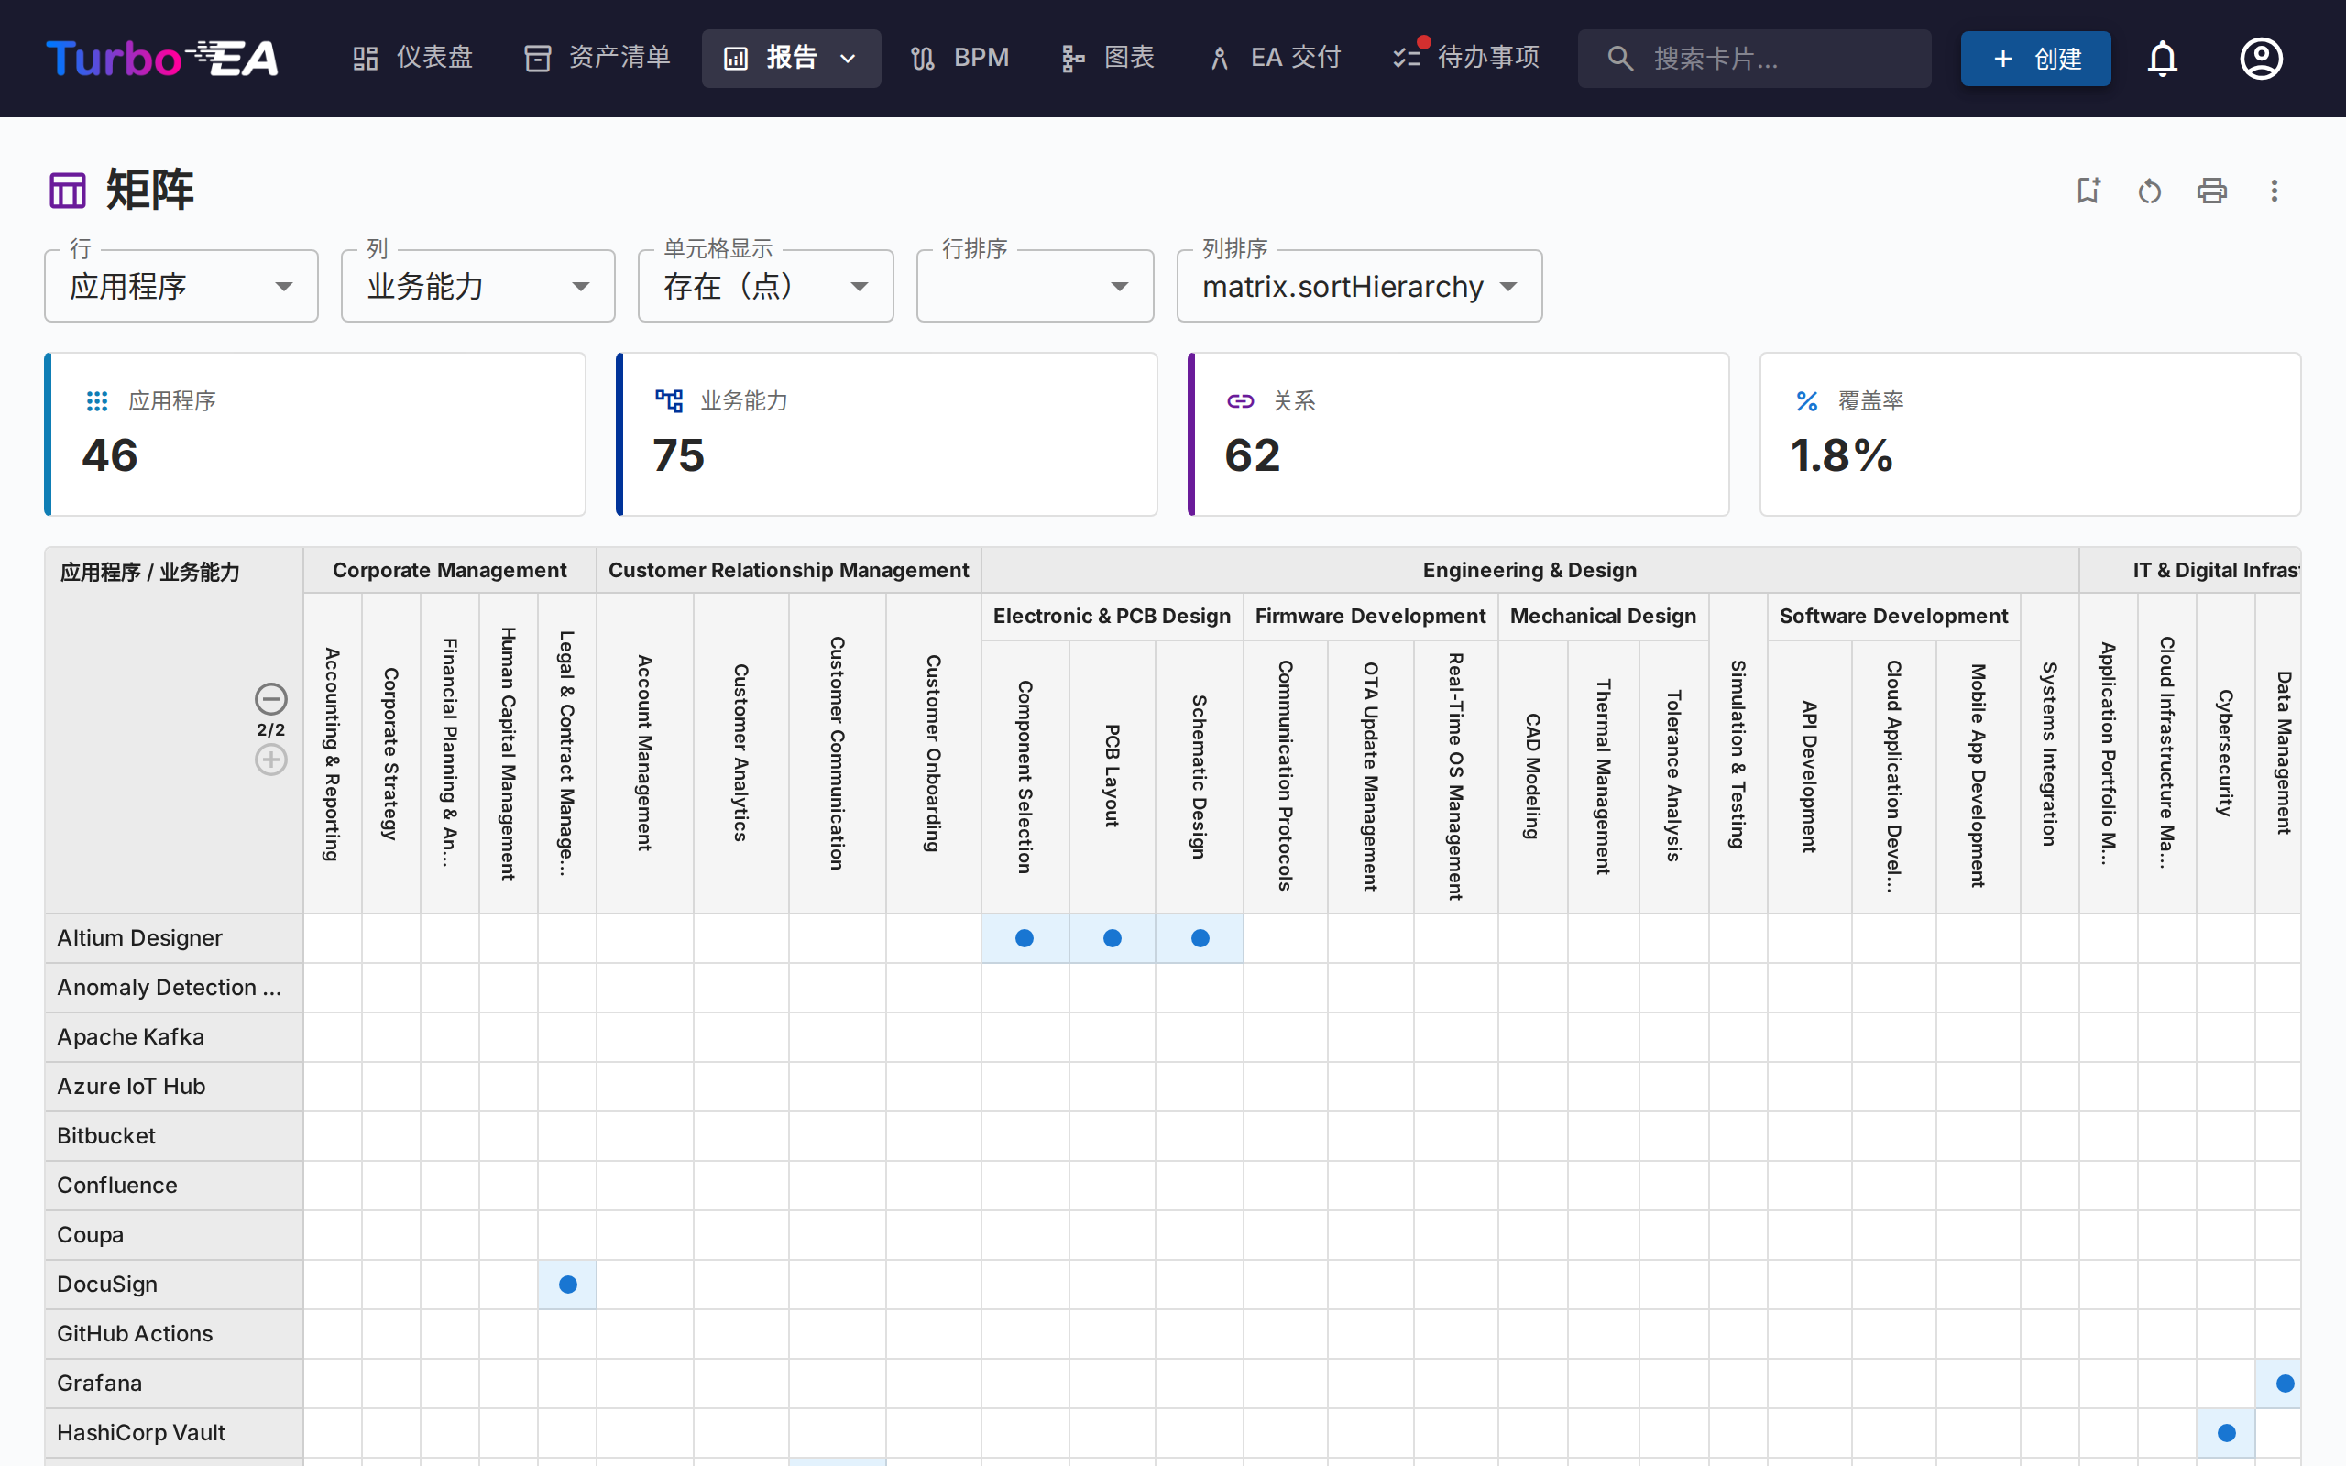Open the user account profile icon
This screenshot has width=2346, height=1466.
pyautogui.click(x=2261, y=58)
